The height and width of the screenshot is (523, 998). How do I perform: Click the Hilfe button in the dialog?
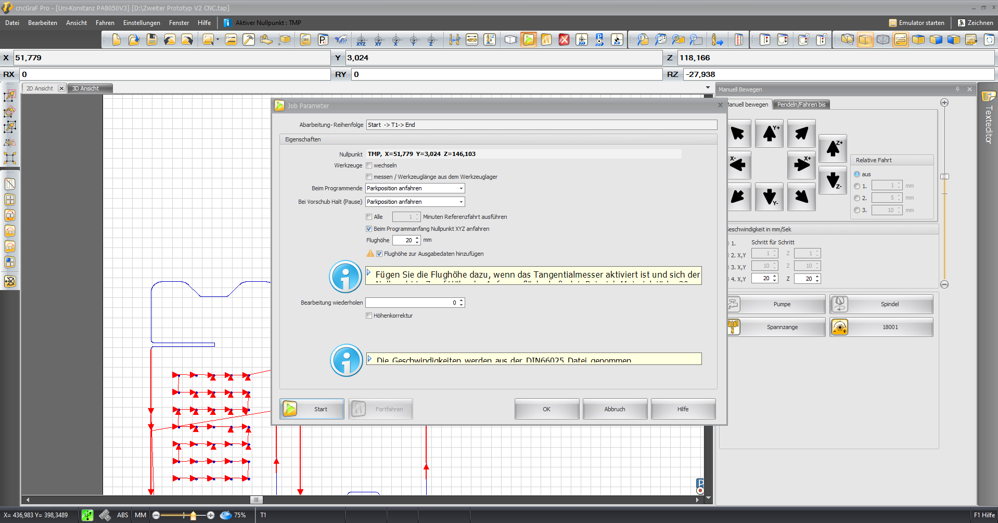tap(683, 409)
